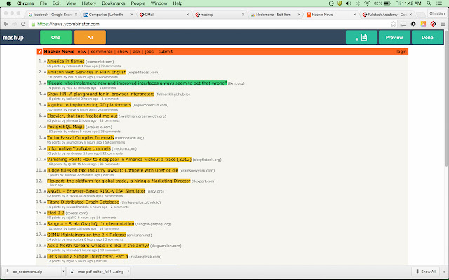Open 'Informative YouTube channels' story
This screenshot has height=280, width=449.
[79, 148]
